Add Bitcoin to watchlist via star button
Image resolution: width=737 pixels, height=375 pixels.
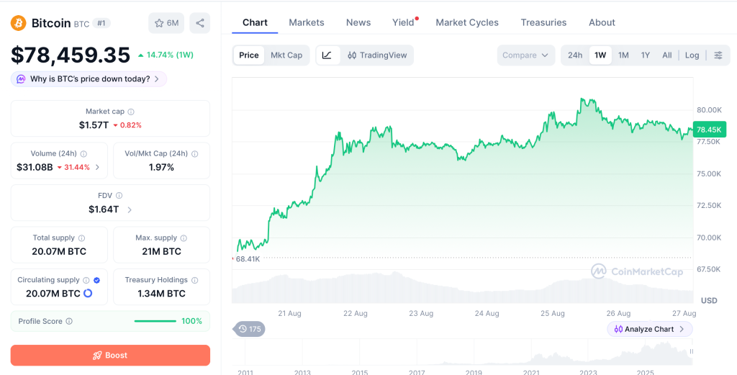click(x=166, y=23)
